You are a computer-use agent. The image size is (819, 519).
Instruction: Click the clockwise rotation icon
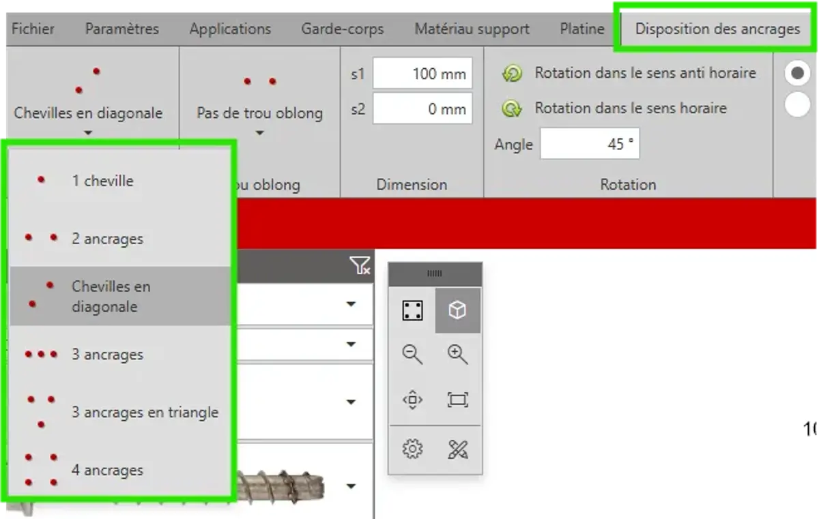click(511, 108)
